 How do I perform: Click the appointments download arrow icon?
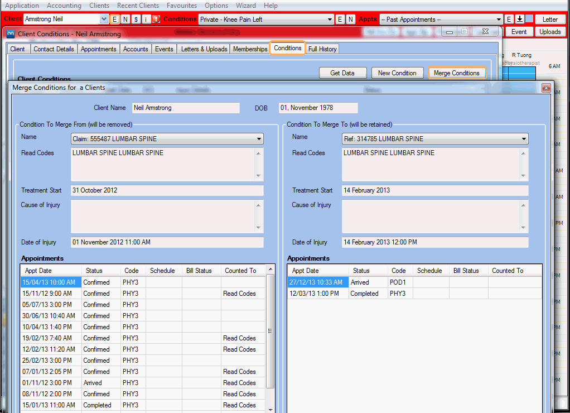520,20
